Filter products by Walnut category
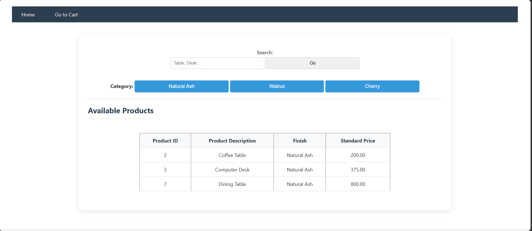This screenshot has width=532, height=231. (x=277, y=86)
